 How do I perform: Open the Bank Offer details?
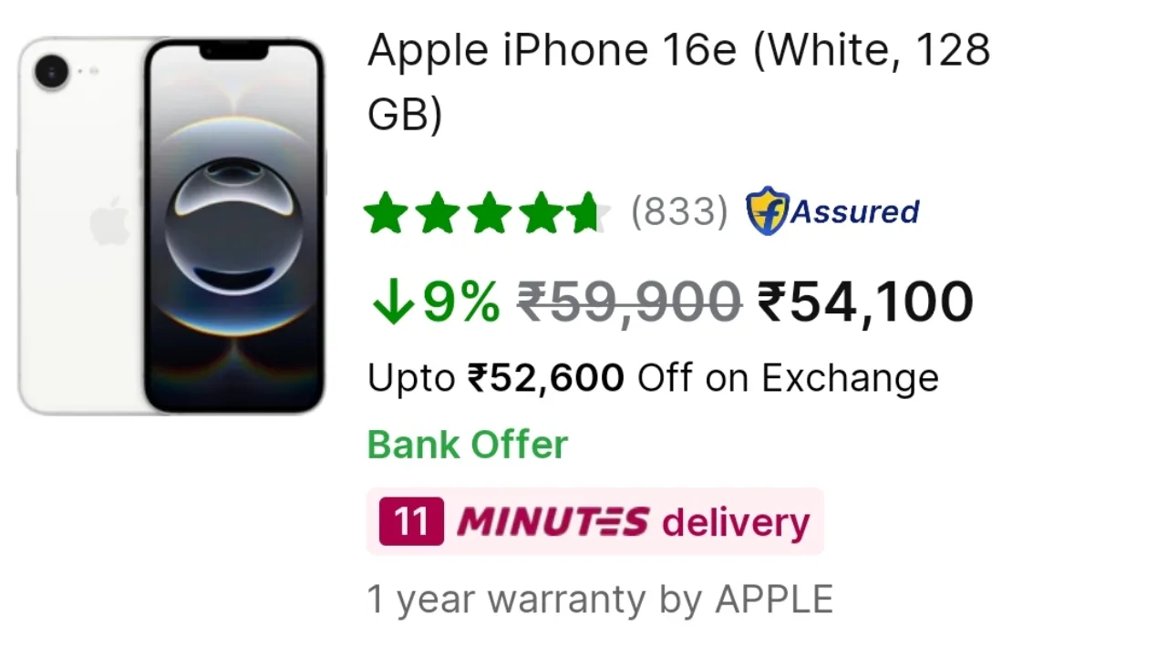point(467,445)
